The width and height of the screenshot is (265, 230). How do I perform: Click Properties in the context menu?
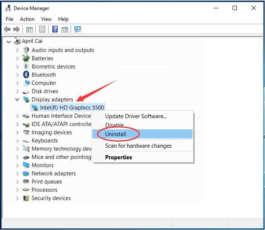118,158
